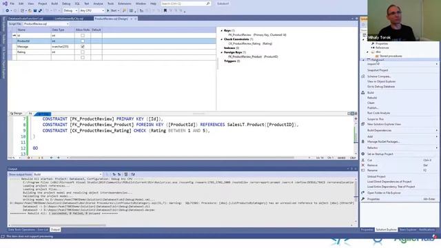The height and width of the screenshot is (248, 441).
Task: Click the clear output icon in Output toolbar
Action: point(126,174)
